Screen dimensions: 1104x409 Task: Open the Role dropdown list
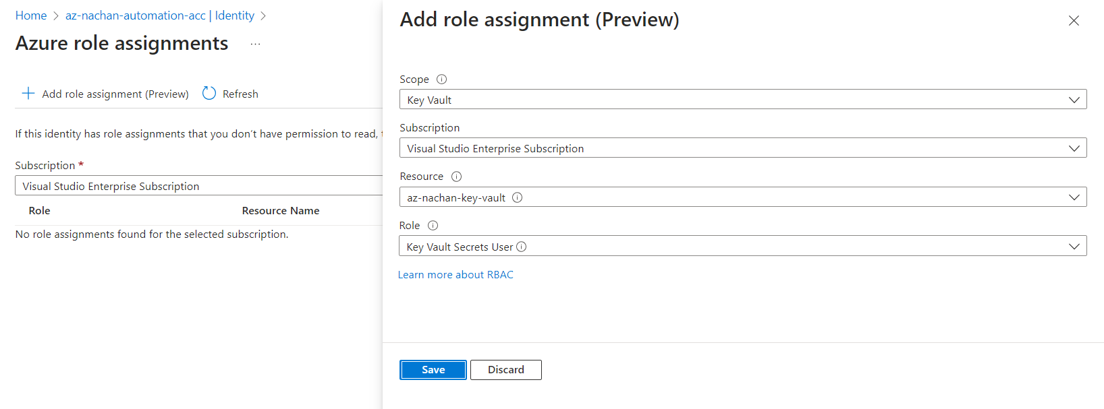[1074, 247]
